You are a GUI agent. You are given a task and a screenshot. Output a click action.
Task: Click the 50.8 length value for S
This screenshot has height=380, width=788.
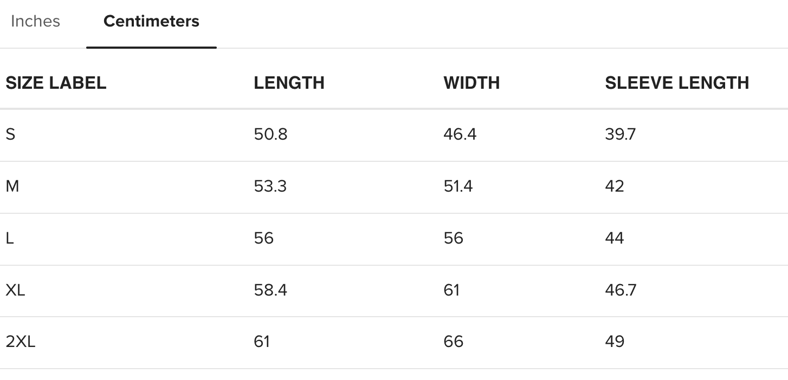click(270, 134)
